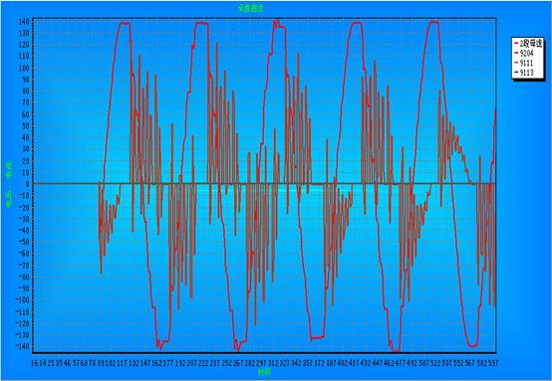Screen dimensions: 552x381
Task: Click the 0 label on the Y axis
Action: [27, 184]
